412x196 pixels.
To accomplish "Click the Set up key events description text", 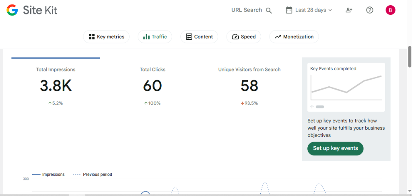I will coord(346,128).
